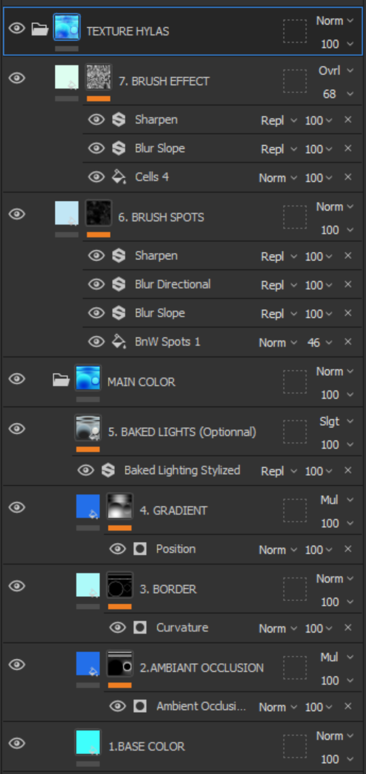Open opacity dropdown showing 46 for BnW Spots 1

(x=320, y=342)
